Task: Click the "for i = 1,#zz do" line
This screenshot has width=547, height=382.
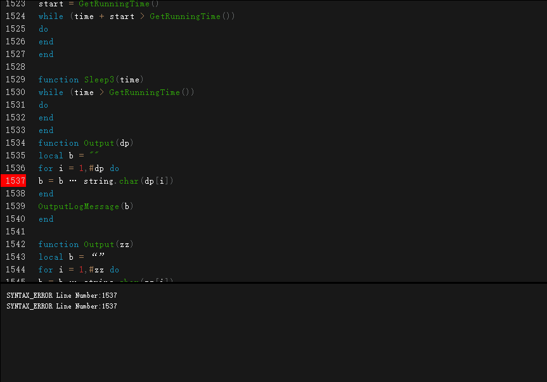Action: (78, 270)
